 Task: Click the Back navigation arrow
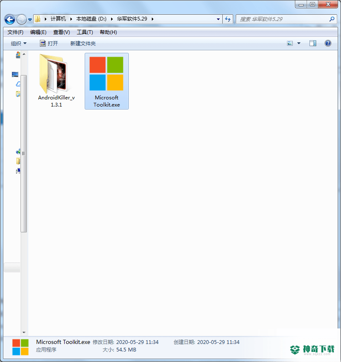point(10,19)
